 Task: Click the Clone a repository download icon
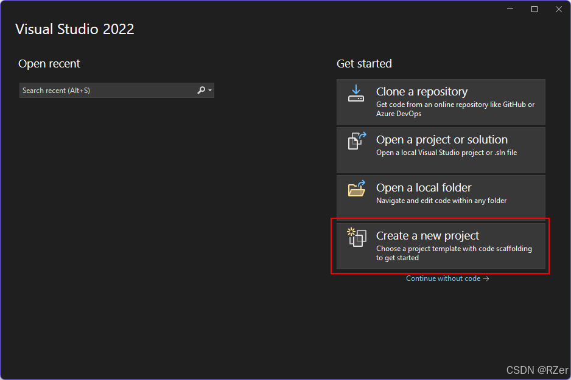pos(356,93)
